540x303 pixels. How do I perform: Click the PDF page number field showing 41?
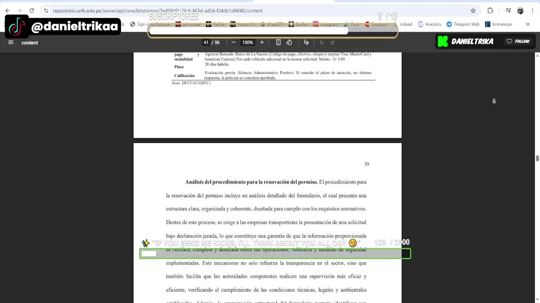pyautogui.click(x=206, y=43)
